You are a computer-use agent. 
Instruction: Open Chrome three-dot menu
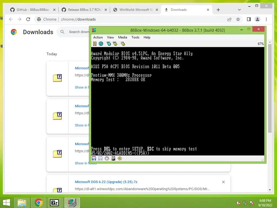266,19
